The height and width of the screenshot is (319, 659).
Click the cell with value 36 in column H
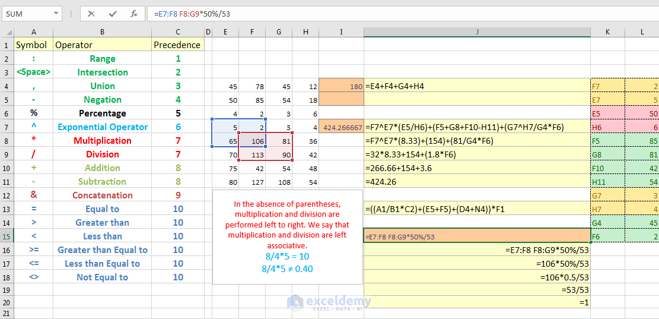point(305,141)
